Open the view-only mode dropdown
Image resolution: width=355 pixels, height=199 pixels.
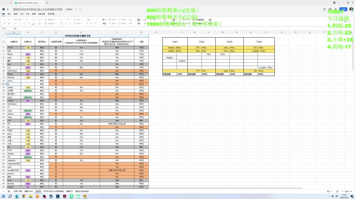(x=69, y=9)
